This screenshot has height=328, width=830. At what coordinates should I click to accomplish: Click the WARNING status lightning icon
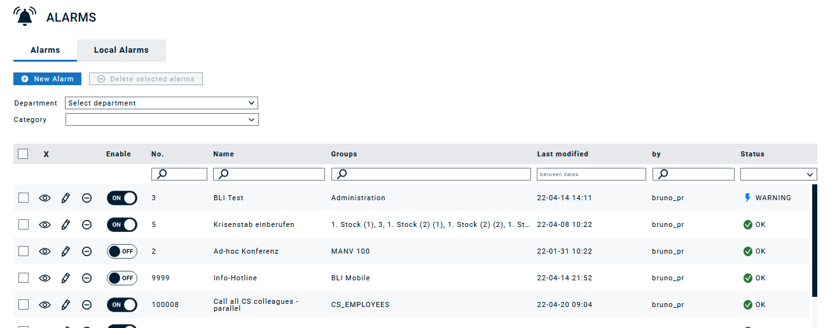748,198
